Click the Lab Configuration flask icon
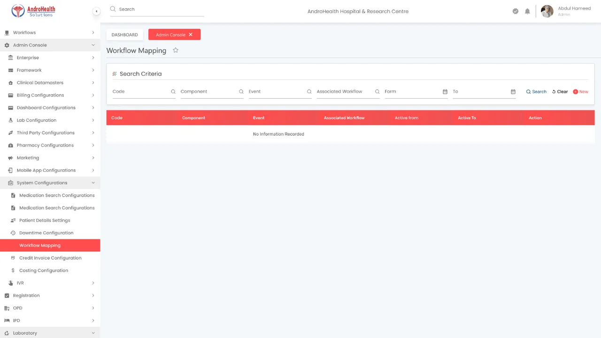 [11, 120]
